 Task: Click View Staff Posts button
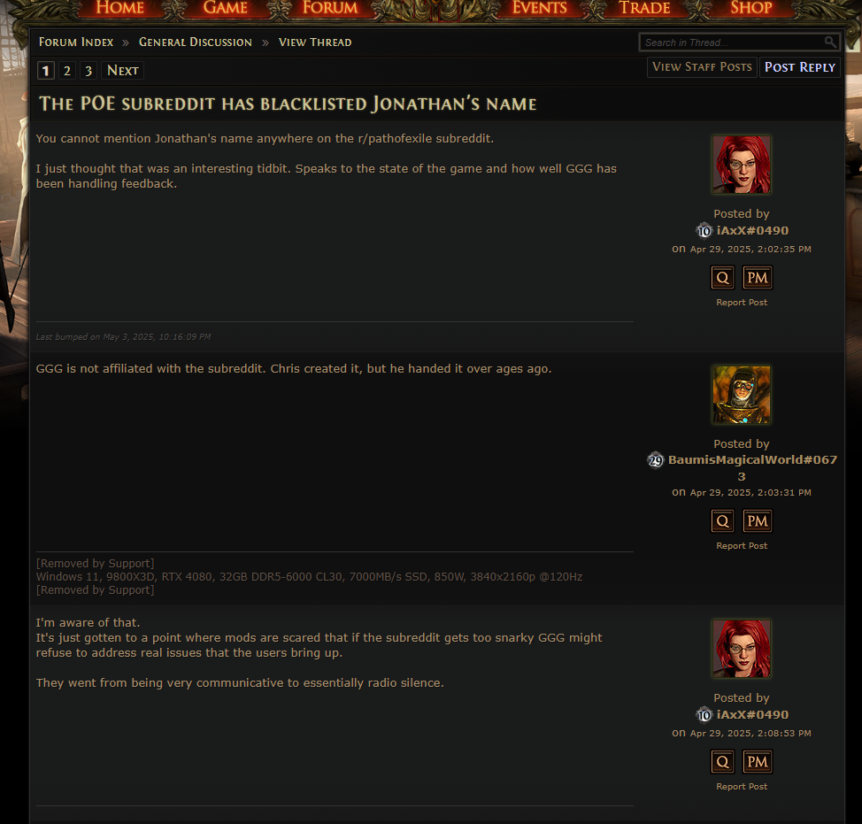pyautogui.click(x=702, y=67)
